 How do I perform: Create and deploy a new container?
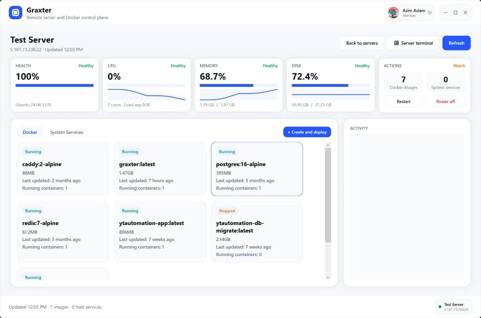pyautogui.click(x=307, y=132)
